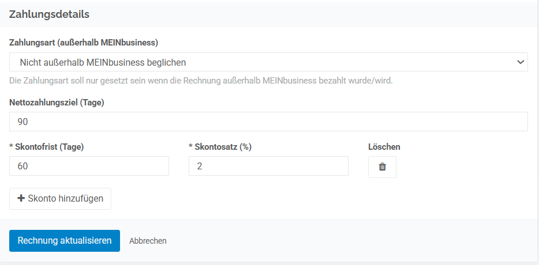Viewport: 539px width, 265px height.
Task: Cancel via the Abbrechen link
Action: pos(148,241)
